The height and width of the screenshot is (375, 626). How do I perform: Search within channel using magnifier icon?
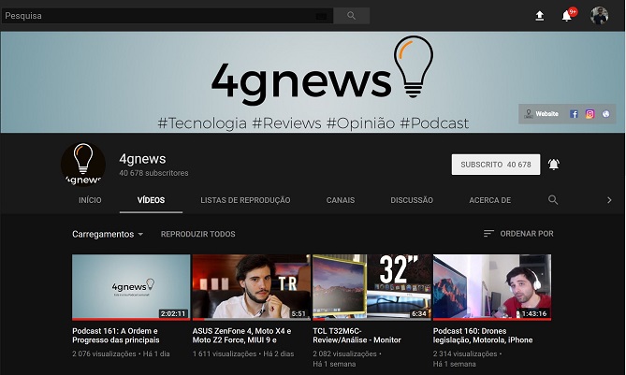click(x=553, y=200)
